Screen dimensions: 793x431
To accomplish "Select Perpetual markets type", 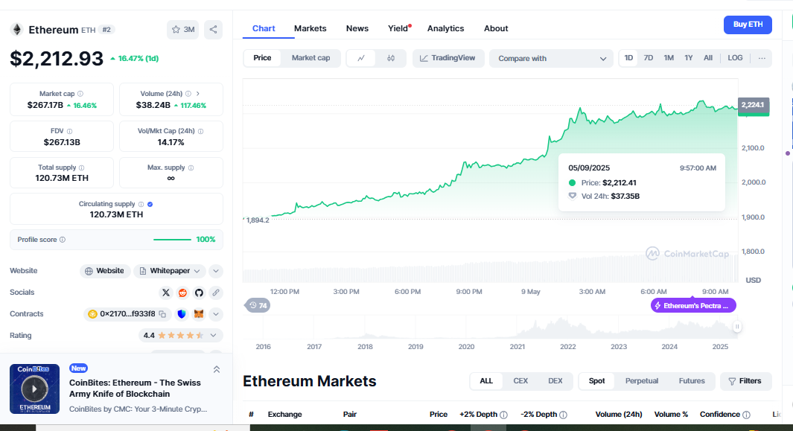I will (x=641, y=381).
